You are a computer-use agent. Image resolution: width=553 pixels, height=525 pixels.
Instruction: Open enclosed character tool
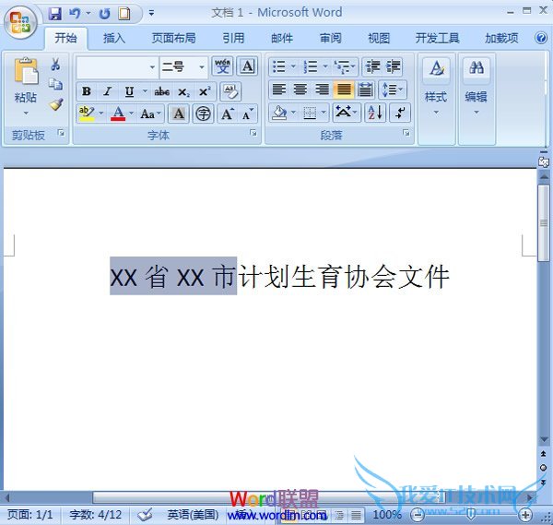(x=203, y=113)
